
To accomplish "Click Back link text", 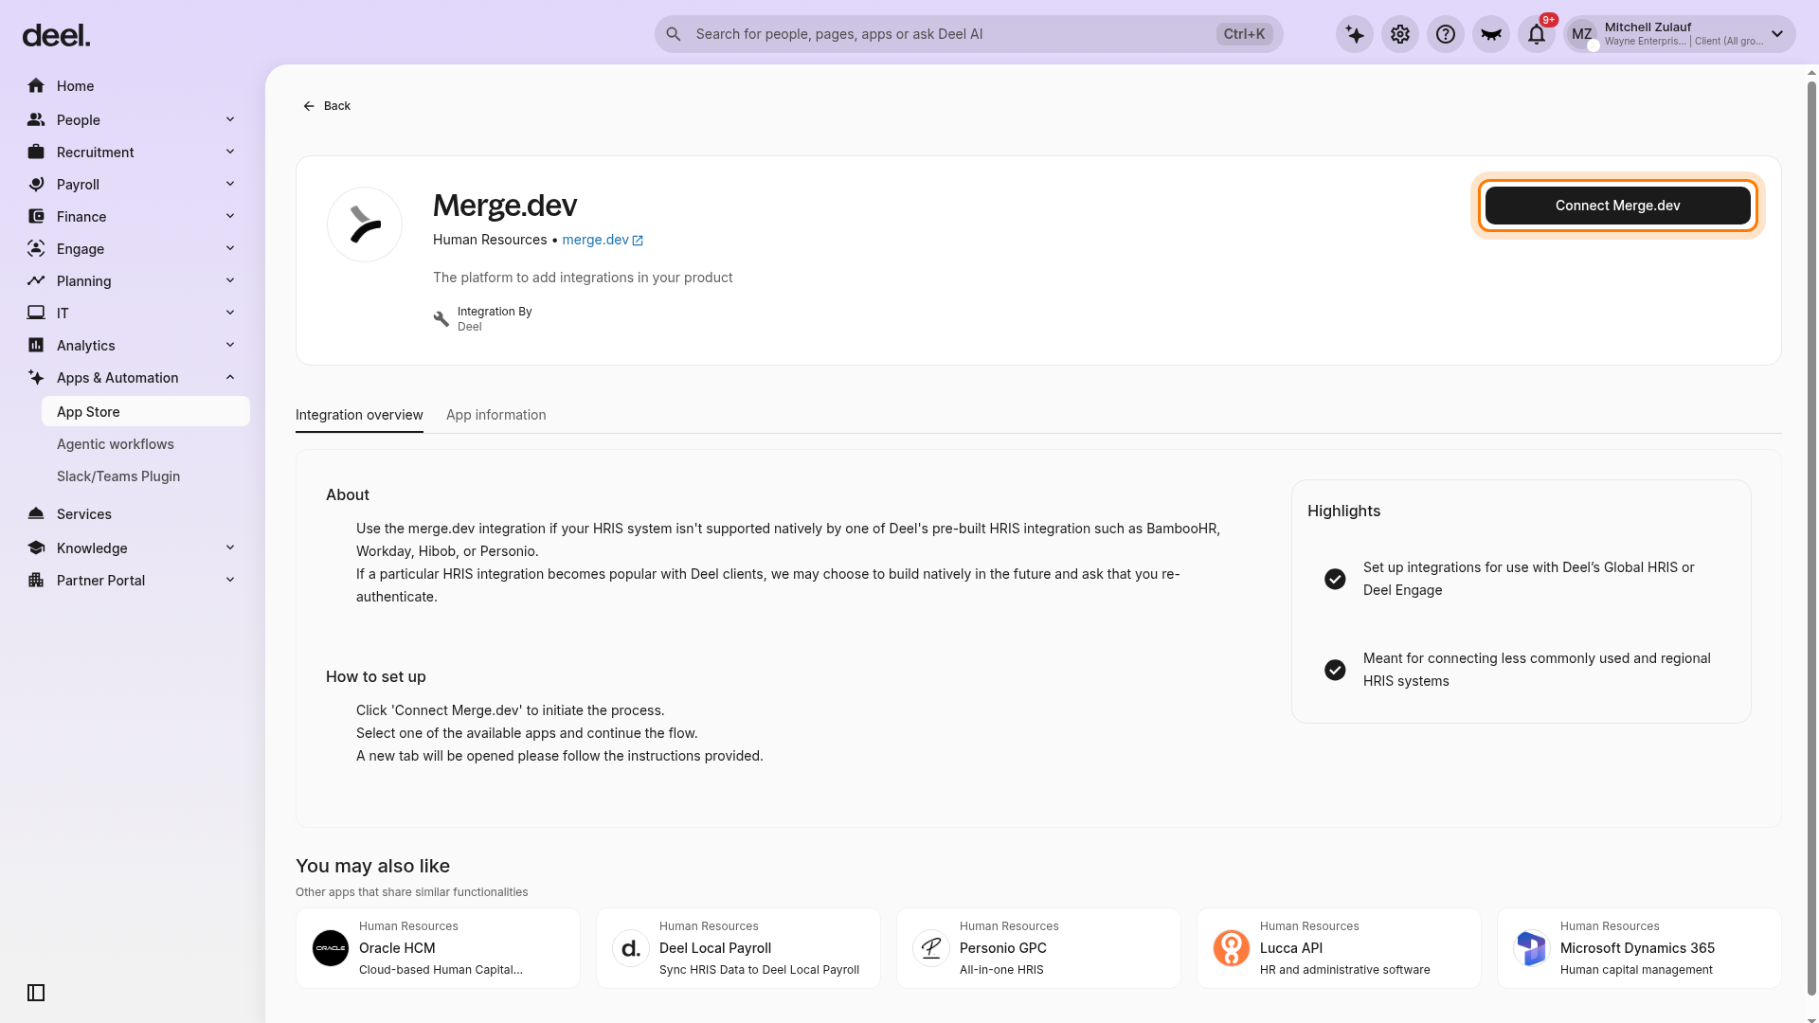I will (x=337, y=106).
